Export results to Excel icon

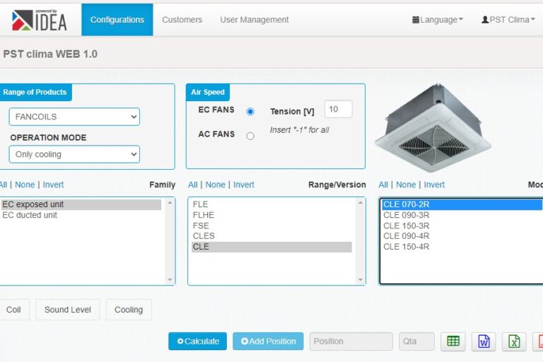pos(514,341)
